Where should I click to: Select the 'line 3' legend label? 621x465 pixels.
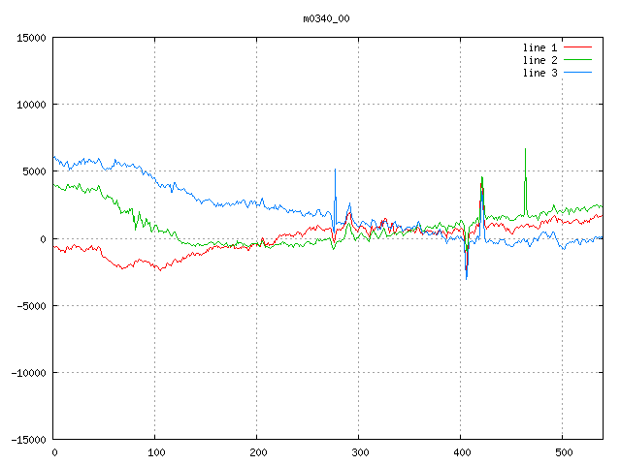point(539,73)
